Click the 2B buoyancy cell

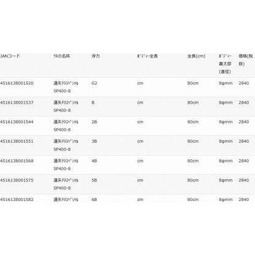click(94, 122)
